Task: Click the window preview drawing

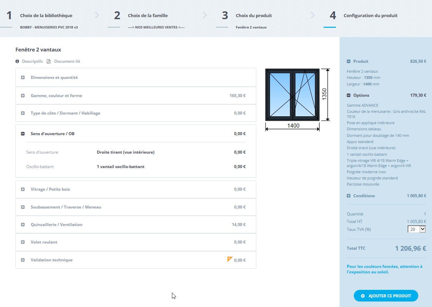Action: pos(292,95)
